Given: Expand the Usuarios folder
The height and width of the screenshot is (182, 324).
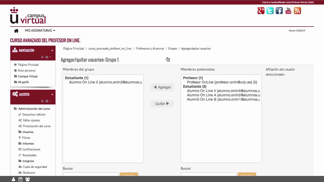Looking at the screenshot, I should click(x=28, y=132).
